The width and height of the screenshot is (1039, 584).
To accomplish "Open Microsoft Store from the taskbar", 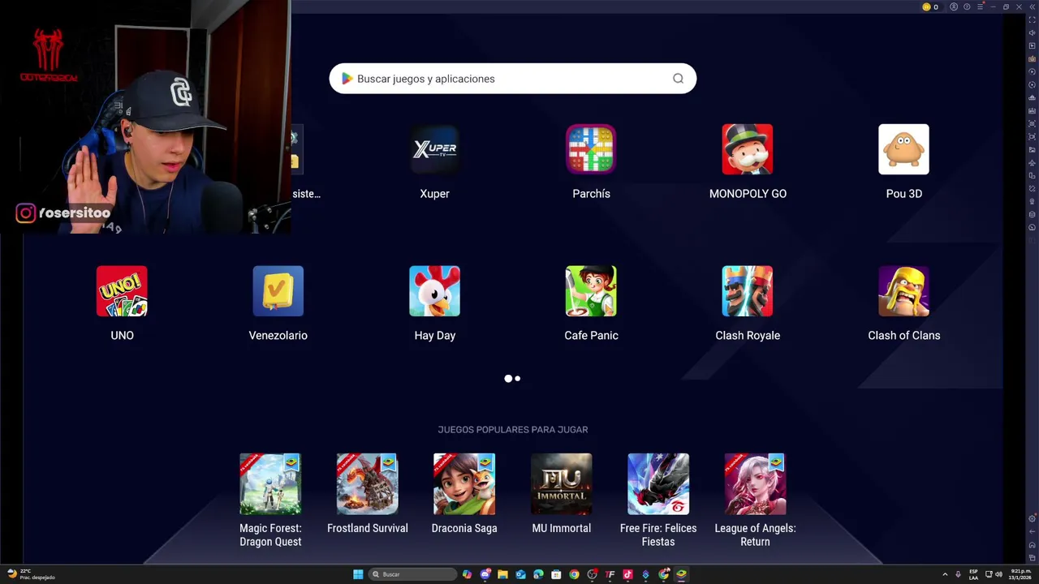I will tap(556, 574).
